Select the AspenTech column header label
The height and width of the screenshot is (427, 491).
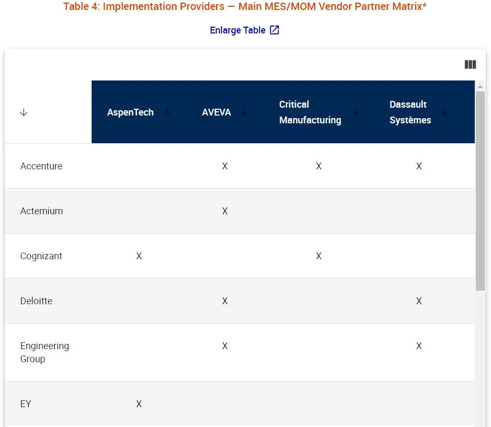[x=130, y=112]
